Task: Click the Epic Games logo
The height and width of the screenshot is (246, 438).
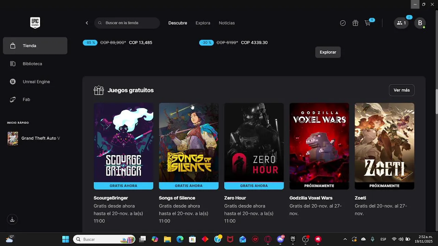Action: pyautogui.click(x=35, y=23)
